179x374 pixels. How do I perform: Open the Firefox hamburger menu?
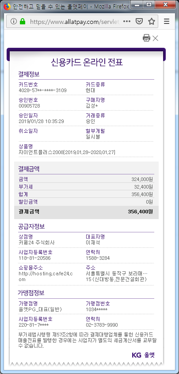(x=167, y=22)
